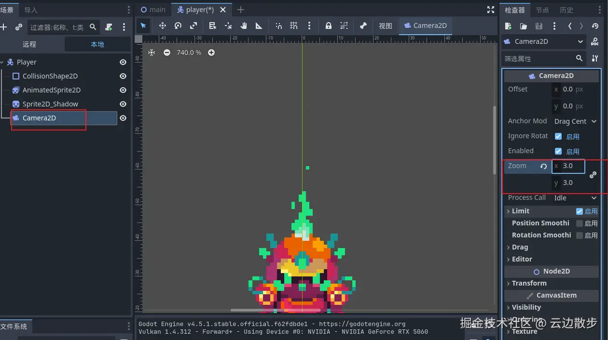Screen dimensions: 608x340
Task: Uncheck the Enabled checkbox
Action: [558, 151]
